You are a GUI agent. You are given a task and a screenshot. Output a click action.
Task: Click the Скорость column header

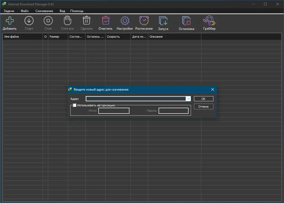[118, 37]
